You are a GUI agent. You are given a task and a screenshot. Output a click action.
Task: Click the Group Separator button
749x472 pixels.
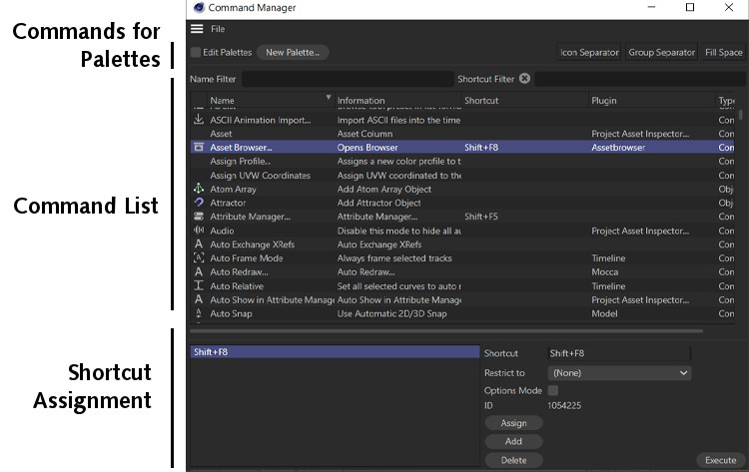pyautogui.click(x=661, y=52)
